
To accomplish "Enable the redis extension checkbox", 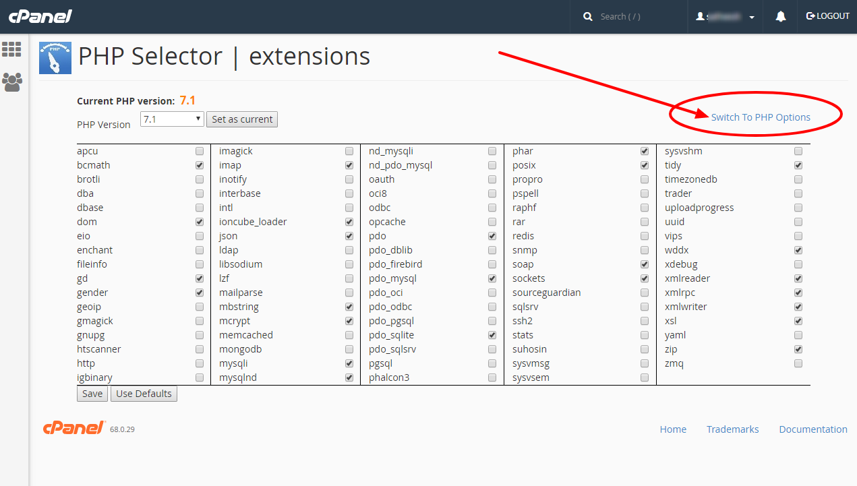I will coord(645,236).
